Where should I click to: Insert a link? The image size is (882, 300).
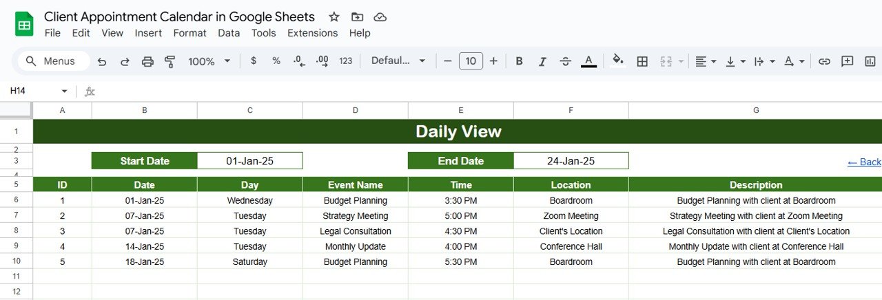click(824, 61)
